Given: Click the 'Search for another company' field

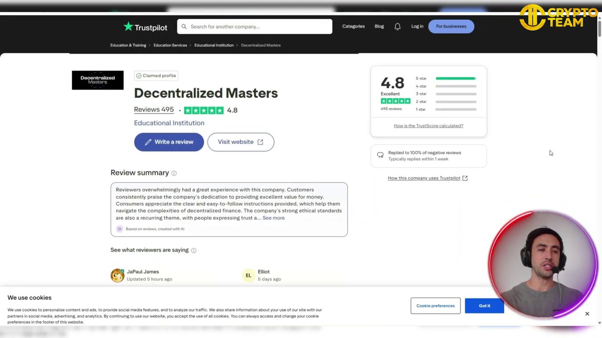Looking at the screenshot, I should click(254, 26).
